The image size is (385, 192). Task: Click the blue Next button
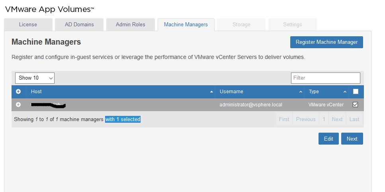coord(352,139)
